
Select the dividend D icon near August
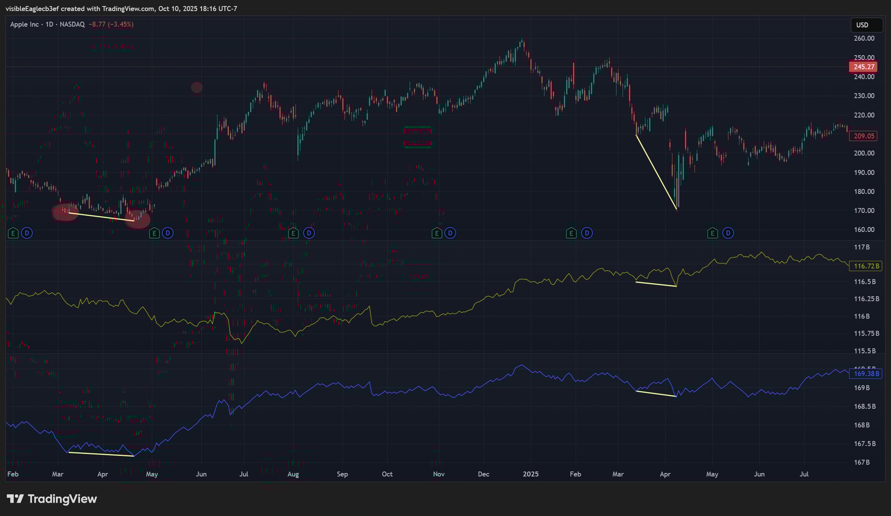(x=309, y=233)
